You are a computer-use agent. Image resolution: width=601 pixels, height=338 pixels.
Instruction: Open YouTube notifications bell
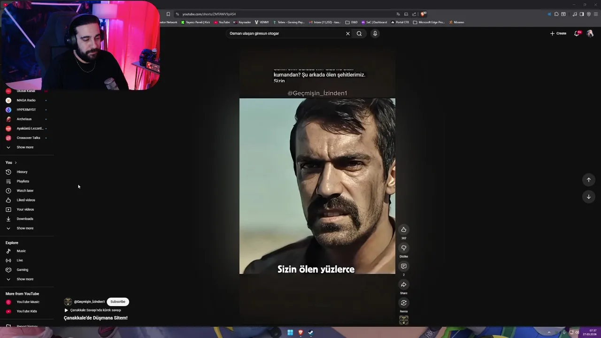577,33
